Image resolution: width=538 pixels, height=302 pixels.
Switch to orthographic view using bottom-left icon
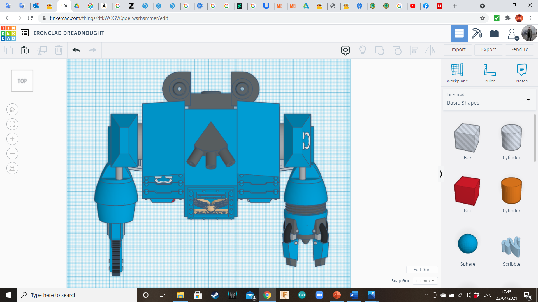coord(12,168)
